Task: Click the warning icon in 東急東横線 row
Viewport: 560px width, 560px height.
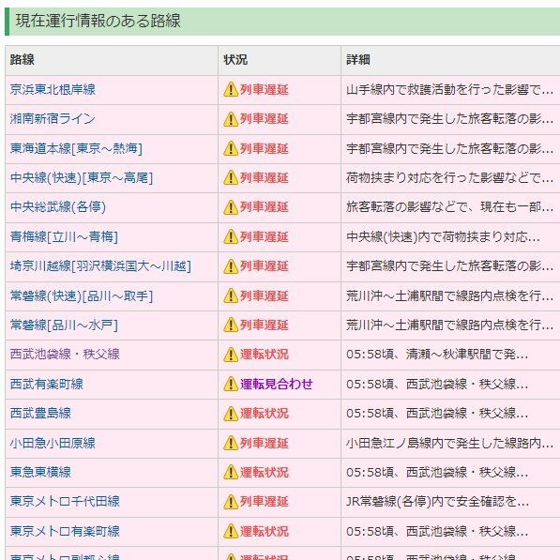Action: (231, 472)
